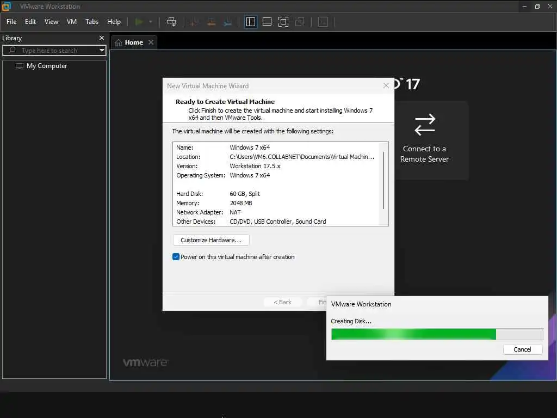
Task: Click the Connect to Remote Server arrows icon
Action: [x=425, y=125]
